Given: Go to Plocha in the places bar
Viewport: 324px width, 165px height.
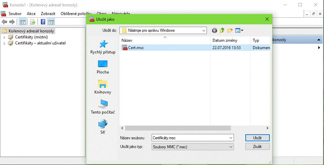Looking at the screenshot, I should pyautogui.click(x=103, y=67).
